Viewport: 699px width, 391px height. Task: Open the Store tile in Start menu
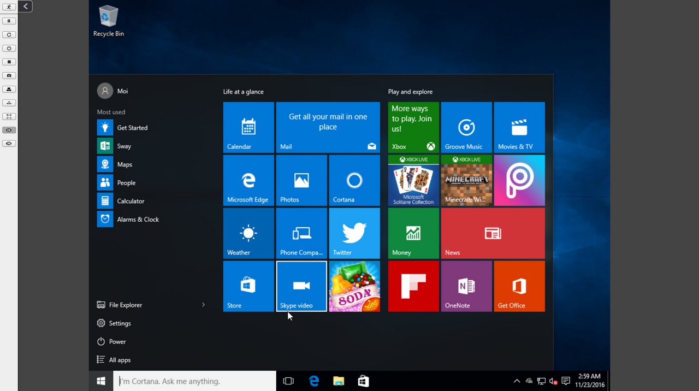point(248,286)
